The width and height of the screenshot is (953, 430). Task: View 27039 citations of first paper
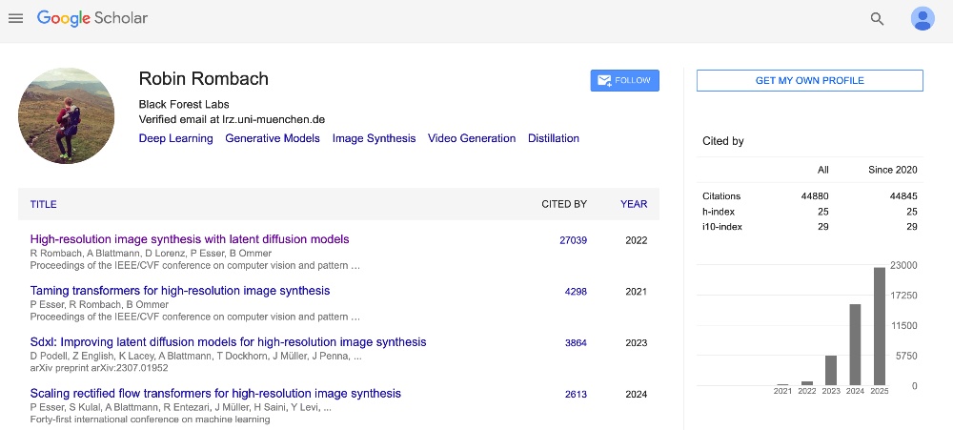click(573, 240)
